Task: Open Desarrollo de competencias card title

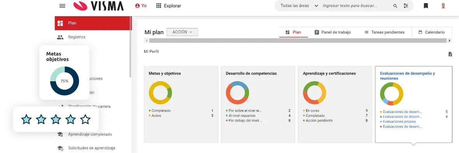Action: click(251, 73)
